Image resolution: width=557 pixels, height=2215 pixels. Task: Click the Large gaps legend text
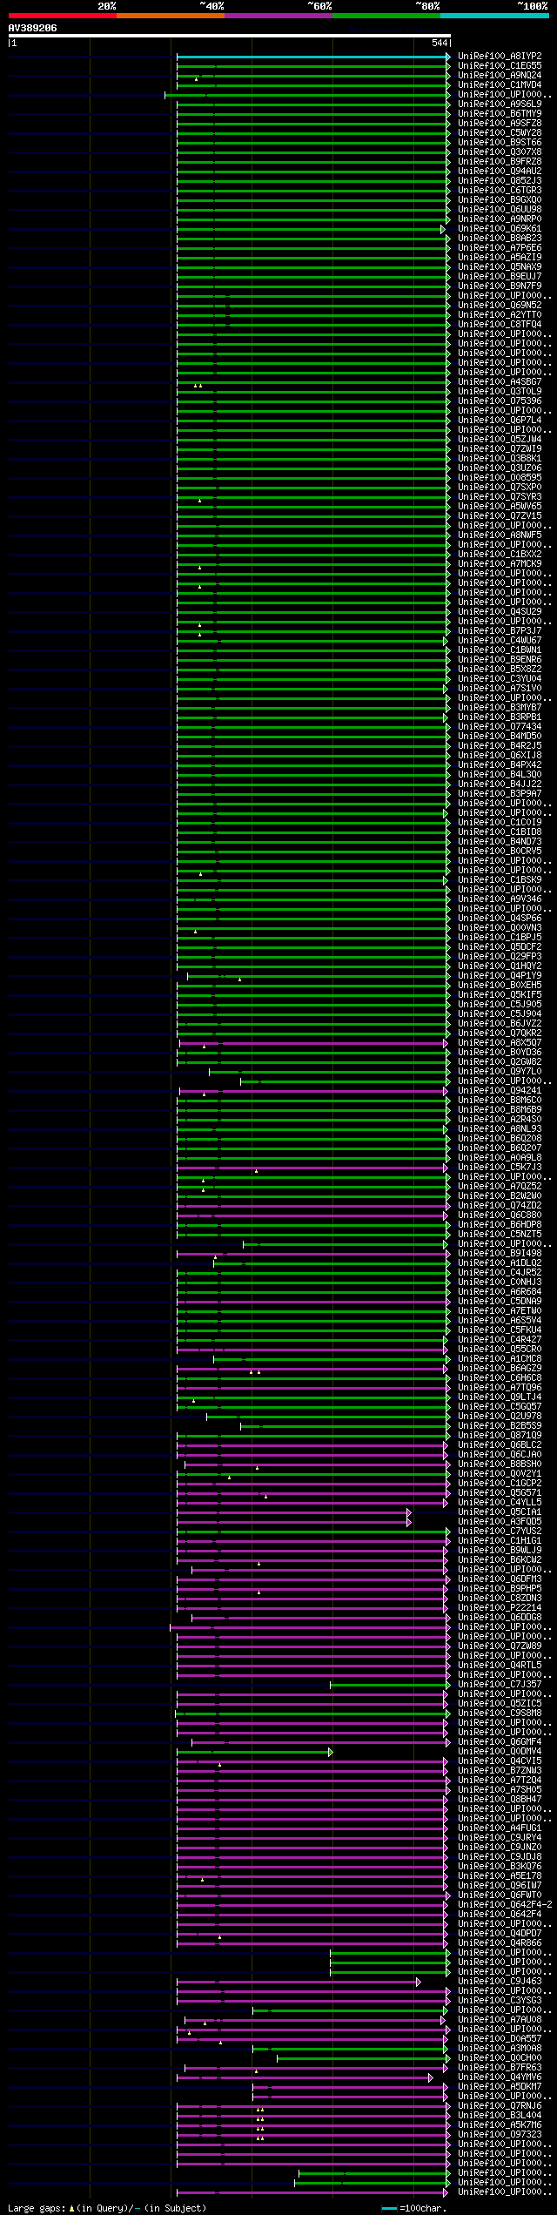[x=37, y=2208]
